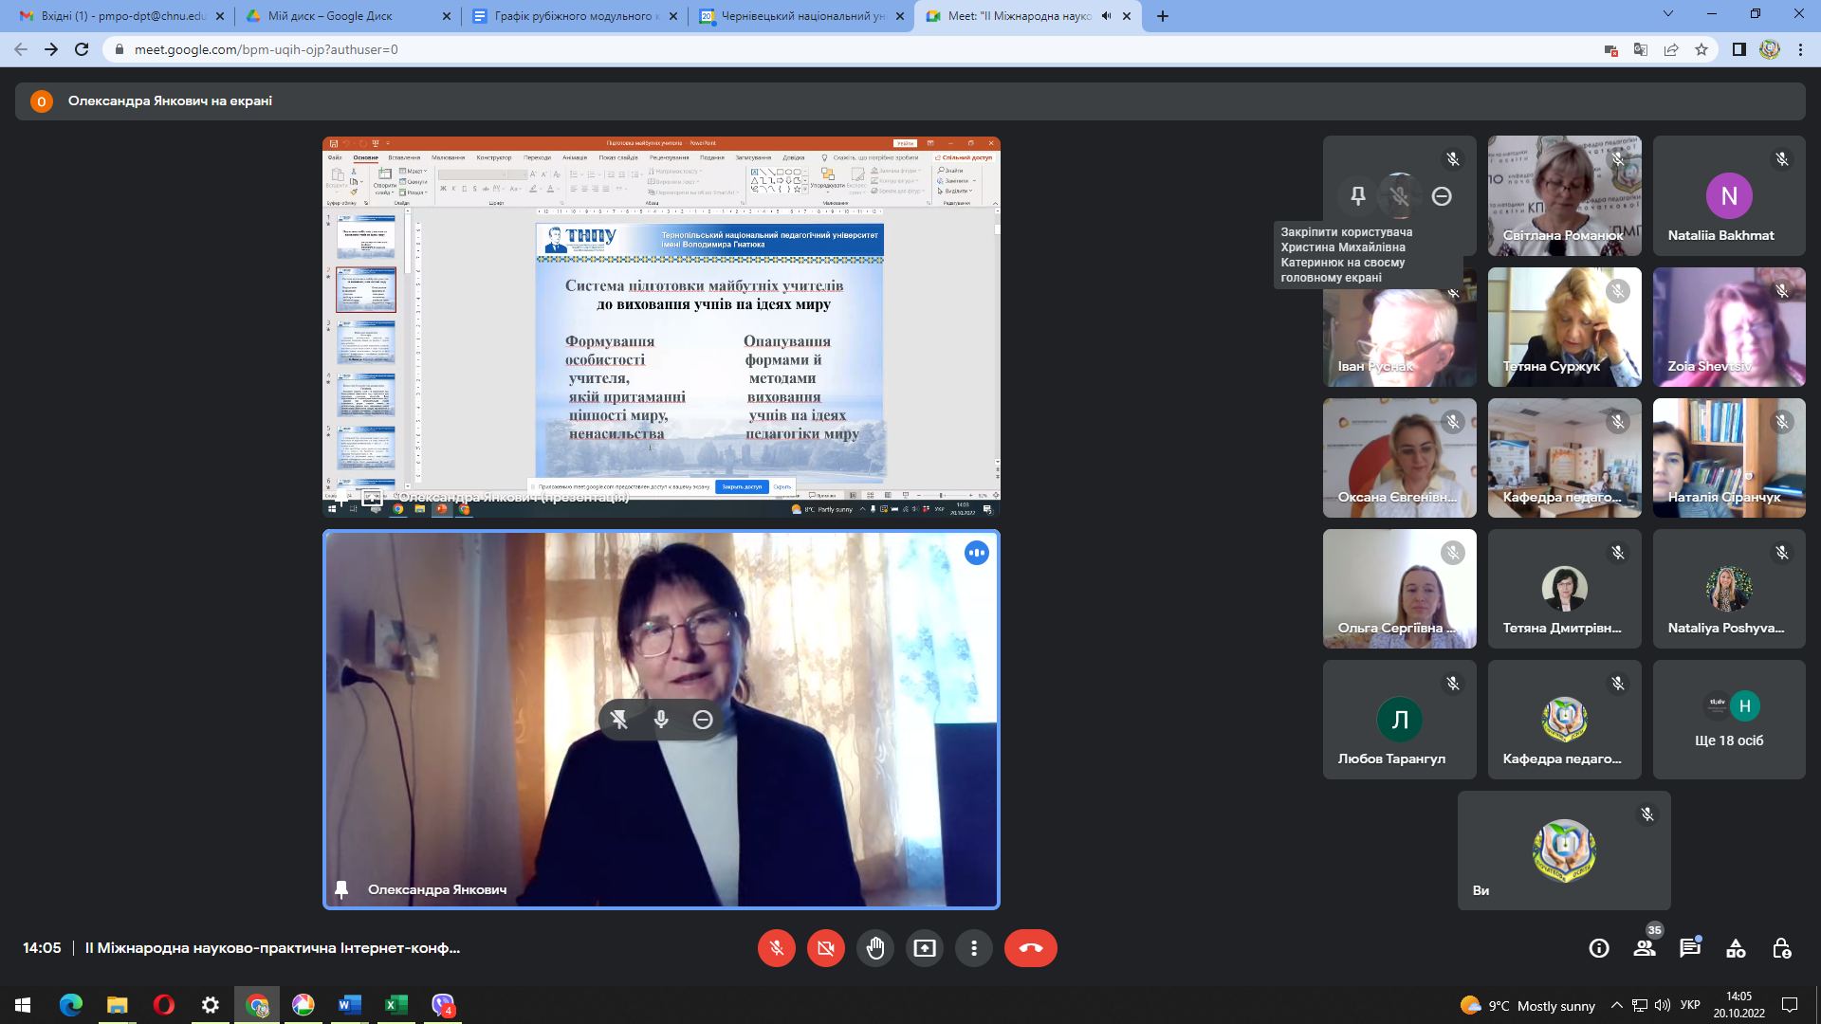Bookmark this page star icon
This screenshot has width=1821, height=1024.
click(x=1701, y=49)
